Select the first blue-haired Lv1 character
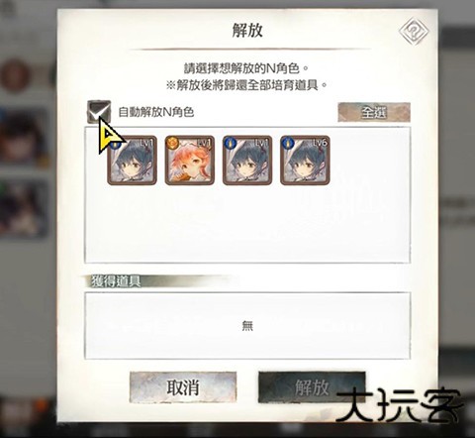The height and width of the screenshot is (438, 475). (133, 161)
